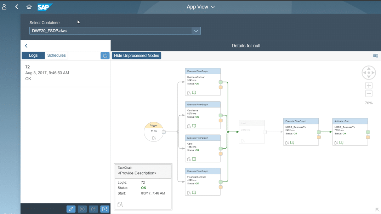381x214 pixels.
Task: Zoom in on the flow diagram
Action: point(369,86)
